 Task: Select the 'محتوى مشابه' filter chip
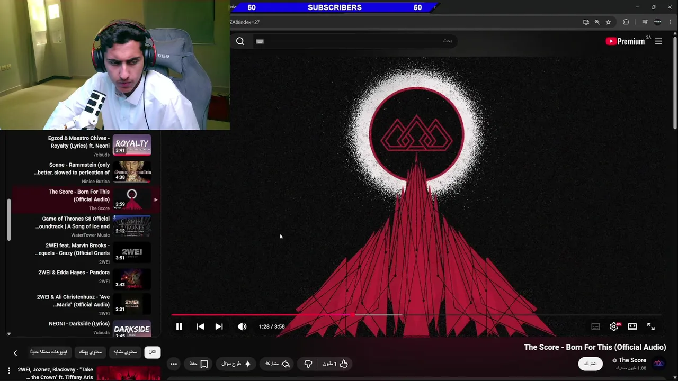click(x=125, y=352)
